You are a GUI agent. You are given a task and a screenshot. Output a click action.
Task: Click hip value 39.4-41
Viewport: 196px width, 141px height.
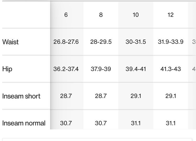click(136, 69)
